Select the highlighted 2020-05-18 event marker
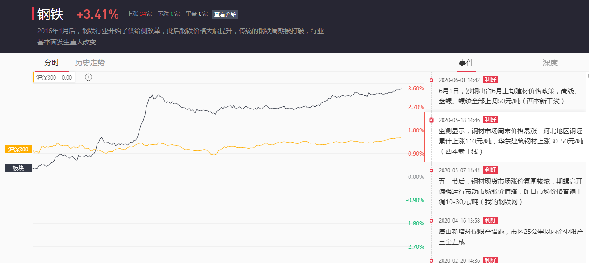 click(x=431, y=120)
